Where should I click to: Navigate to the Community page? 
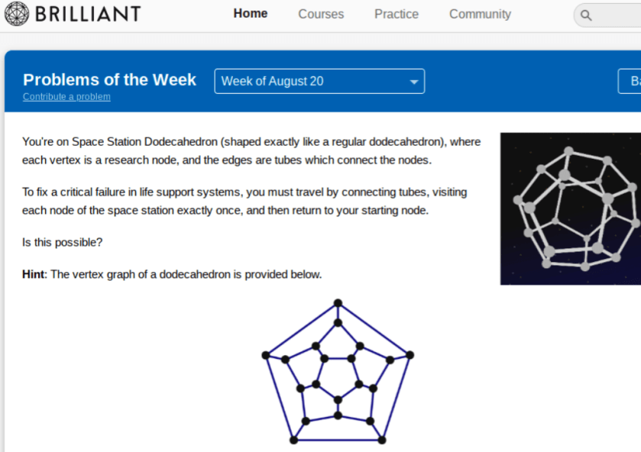point(480,14)
